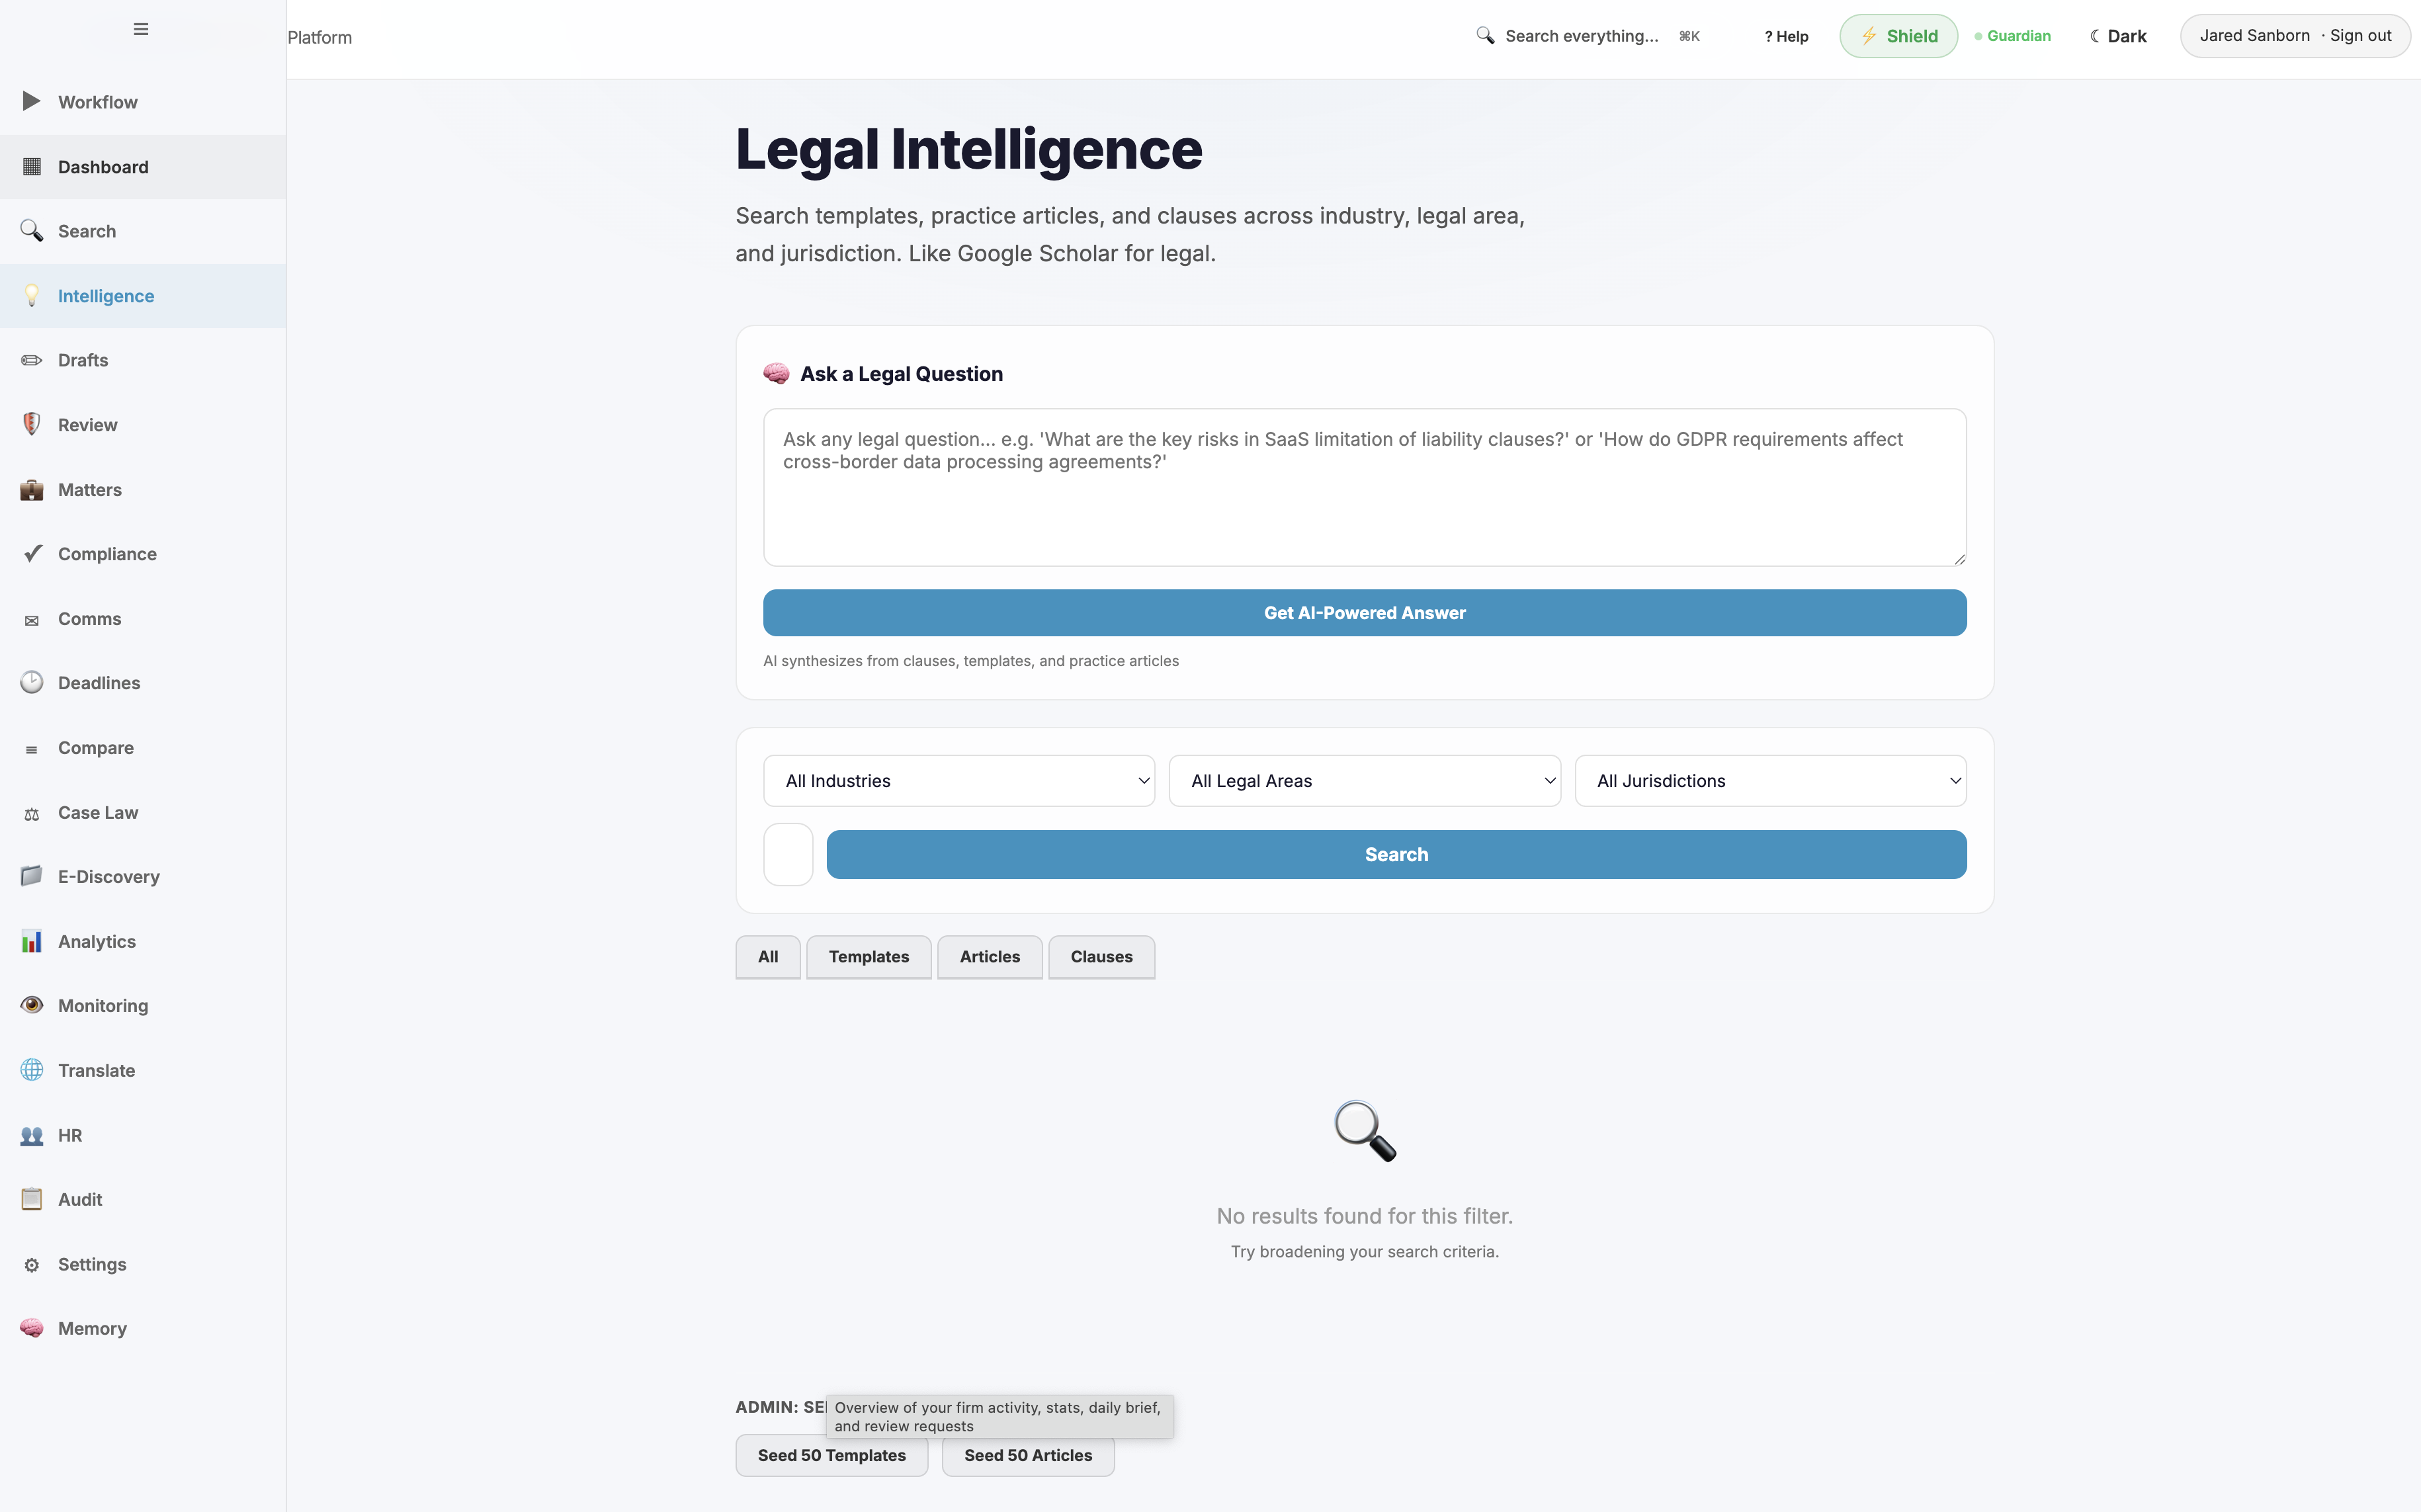Select the All results tab
The height and width of the screenshot is (1512, 2421).
pyautogui.click(x=768, y=957)
